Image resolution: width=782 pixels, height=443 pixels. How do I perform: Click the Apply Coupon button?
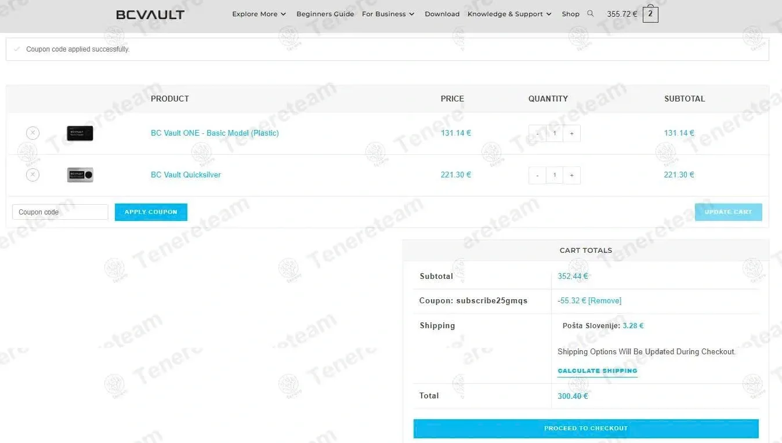point(151,212)
